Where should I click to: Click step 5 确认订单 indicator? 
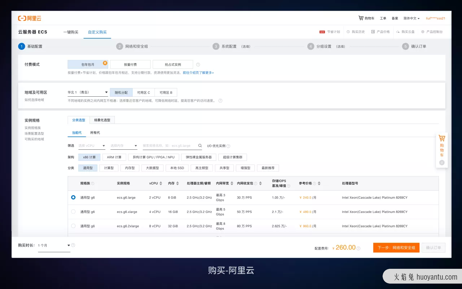coord(414,46)
